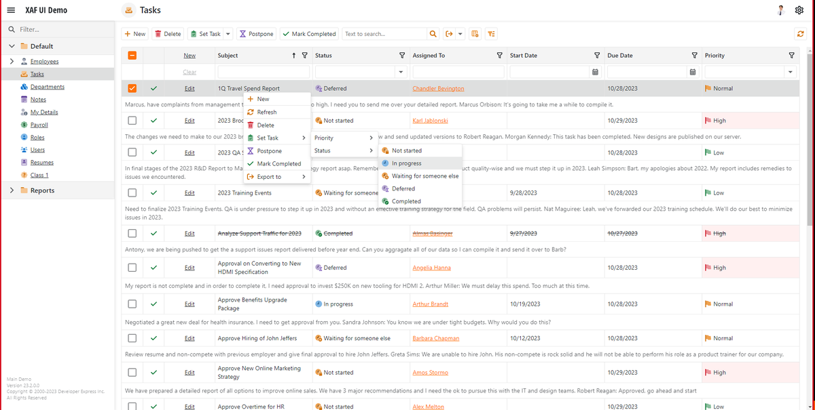Click the Subject filter row input
The width and height of the screenshot is (815, 410).
click(x=264, y=72)
